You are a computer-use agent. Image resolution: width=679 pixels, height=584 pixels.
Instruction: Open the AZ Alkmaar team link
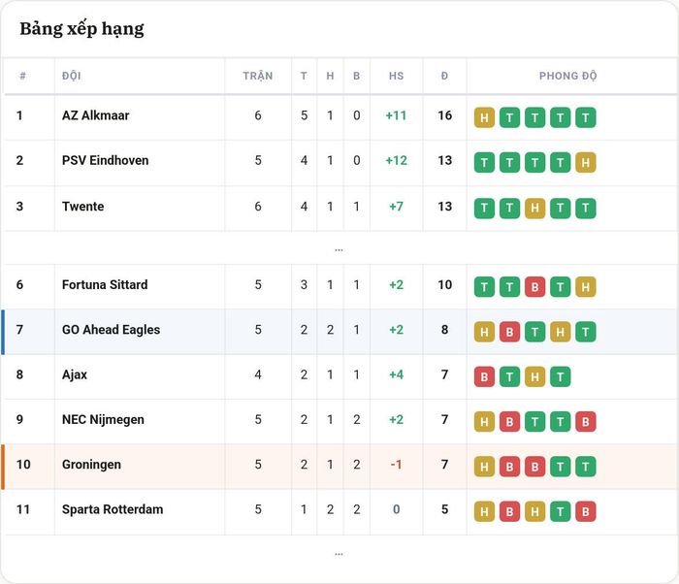coord(95,115)
